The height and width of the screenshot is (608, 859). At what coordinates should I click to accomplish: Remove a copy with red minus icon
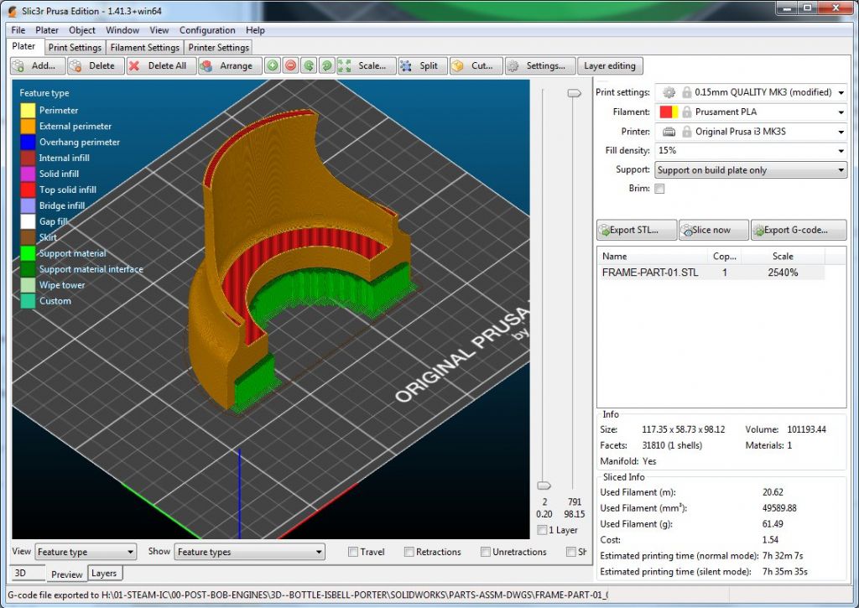291,65
